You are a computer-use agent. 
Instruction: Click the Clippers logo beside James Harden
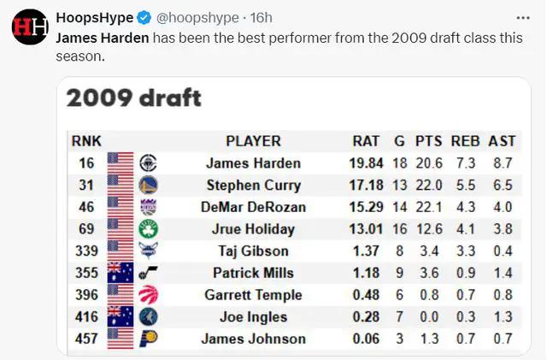click(x=148, y=163)
